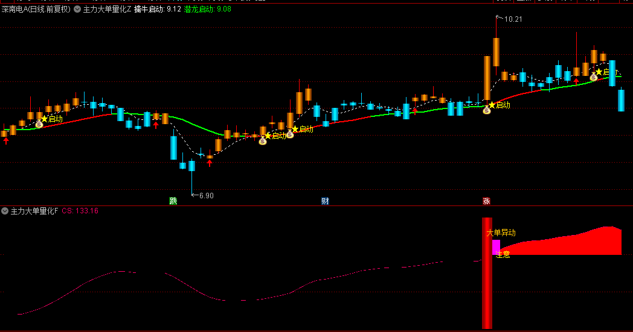Click the yellow 注意 warning label

click(x=503, y=254)
